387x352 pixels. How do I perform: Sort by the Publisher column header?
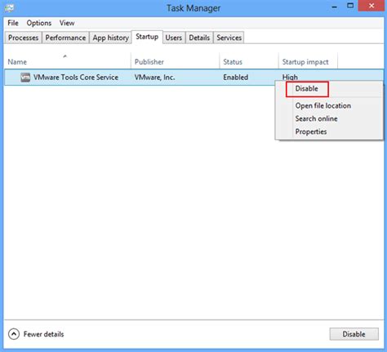(x=175, y=62)
